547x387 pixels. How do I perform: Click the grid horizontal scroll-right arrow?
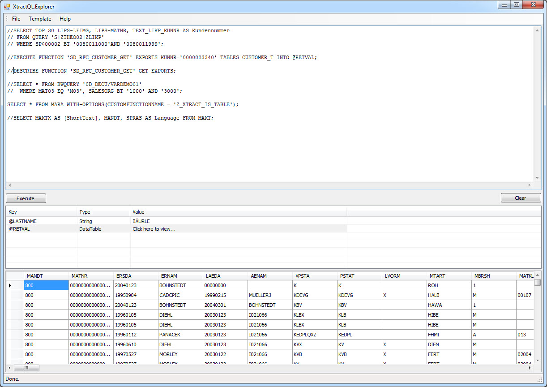click(530, 368)
